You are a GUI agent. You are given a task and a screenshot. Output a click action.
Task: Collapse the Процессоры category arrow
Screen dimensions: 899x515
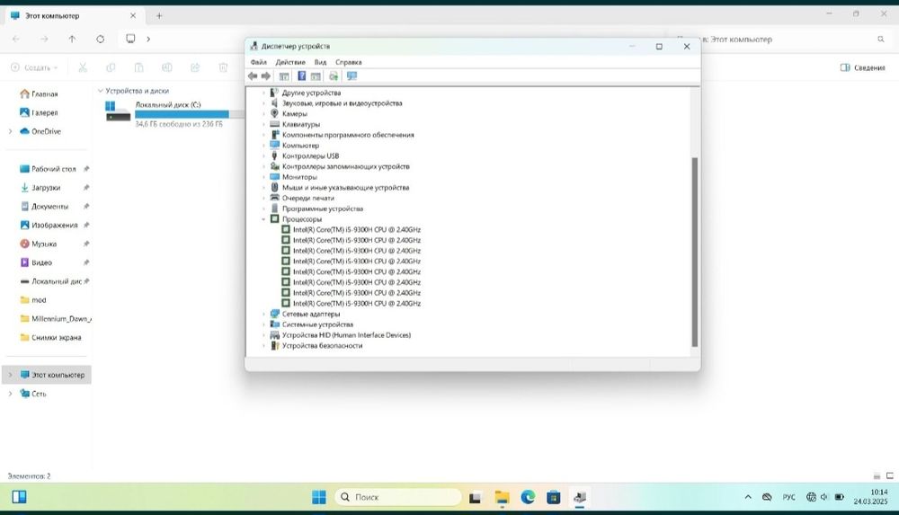coord(263,219)
